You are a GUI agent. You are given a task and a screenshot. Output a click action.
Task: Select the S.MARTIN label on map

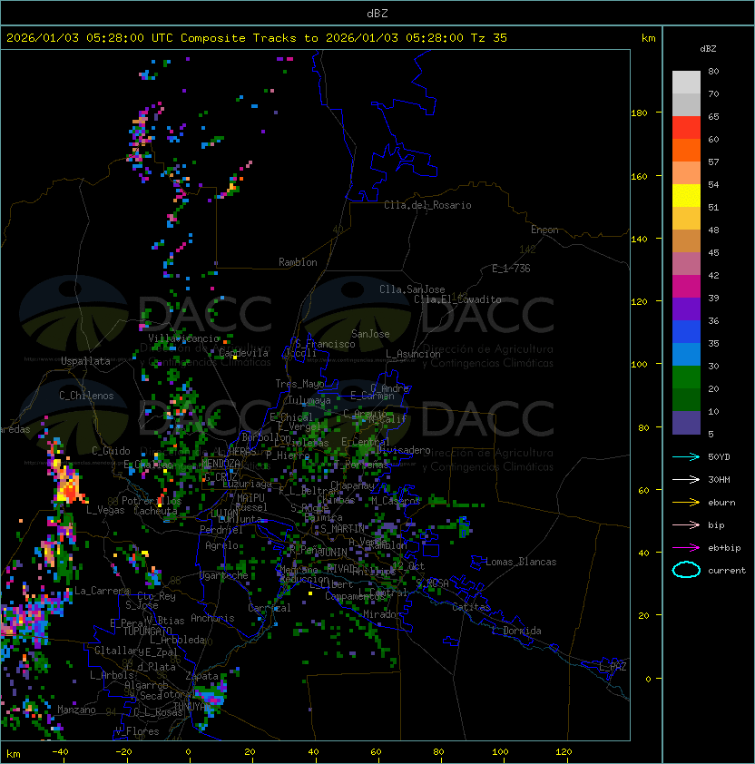click(x=341, y=529)
